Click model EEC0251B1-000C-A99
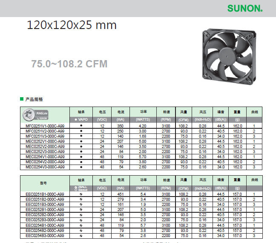The width and height of the screenshot is (276, 243). (45, 194)
